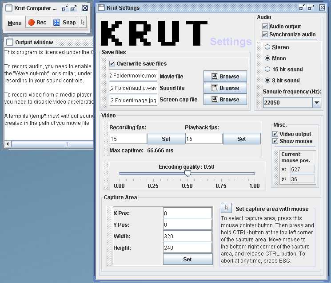
Task: Click the 'Max captime:' label text
Action: [126, 151]
